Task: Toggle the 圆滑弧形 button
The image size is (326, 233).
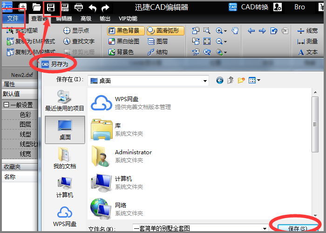Action: (165, 31)
